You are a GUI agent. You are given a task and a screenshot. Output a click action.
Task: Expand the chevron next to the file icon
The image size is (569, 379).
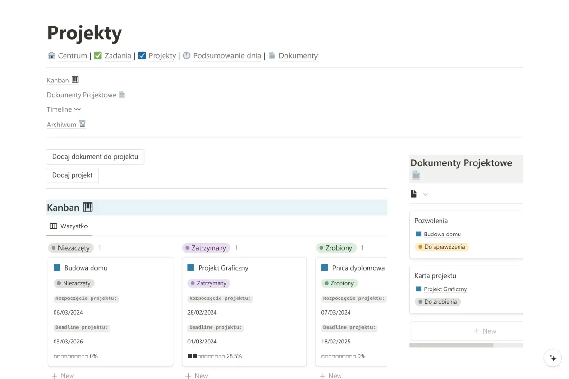pos(425,194)
